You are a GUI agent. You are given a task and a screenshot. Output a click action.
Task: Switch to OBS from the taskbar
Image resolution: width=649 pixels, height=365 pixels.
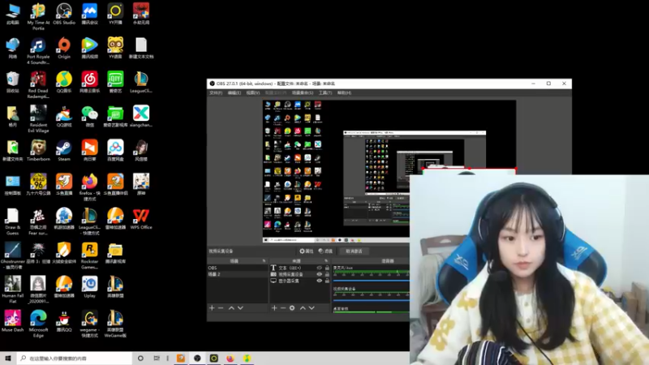[x=197, y=359]
